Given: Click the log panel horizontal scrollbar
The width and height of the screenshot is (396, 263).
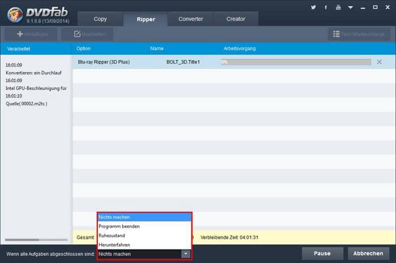Looking at the screenshot, I should 36,240.
